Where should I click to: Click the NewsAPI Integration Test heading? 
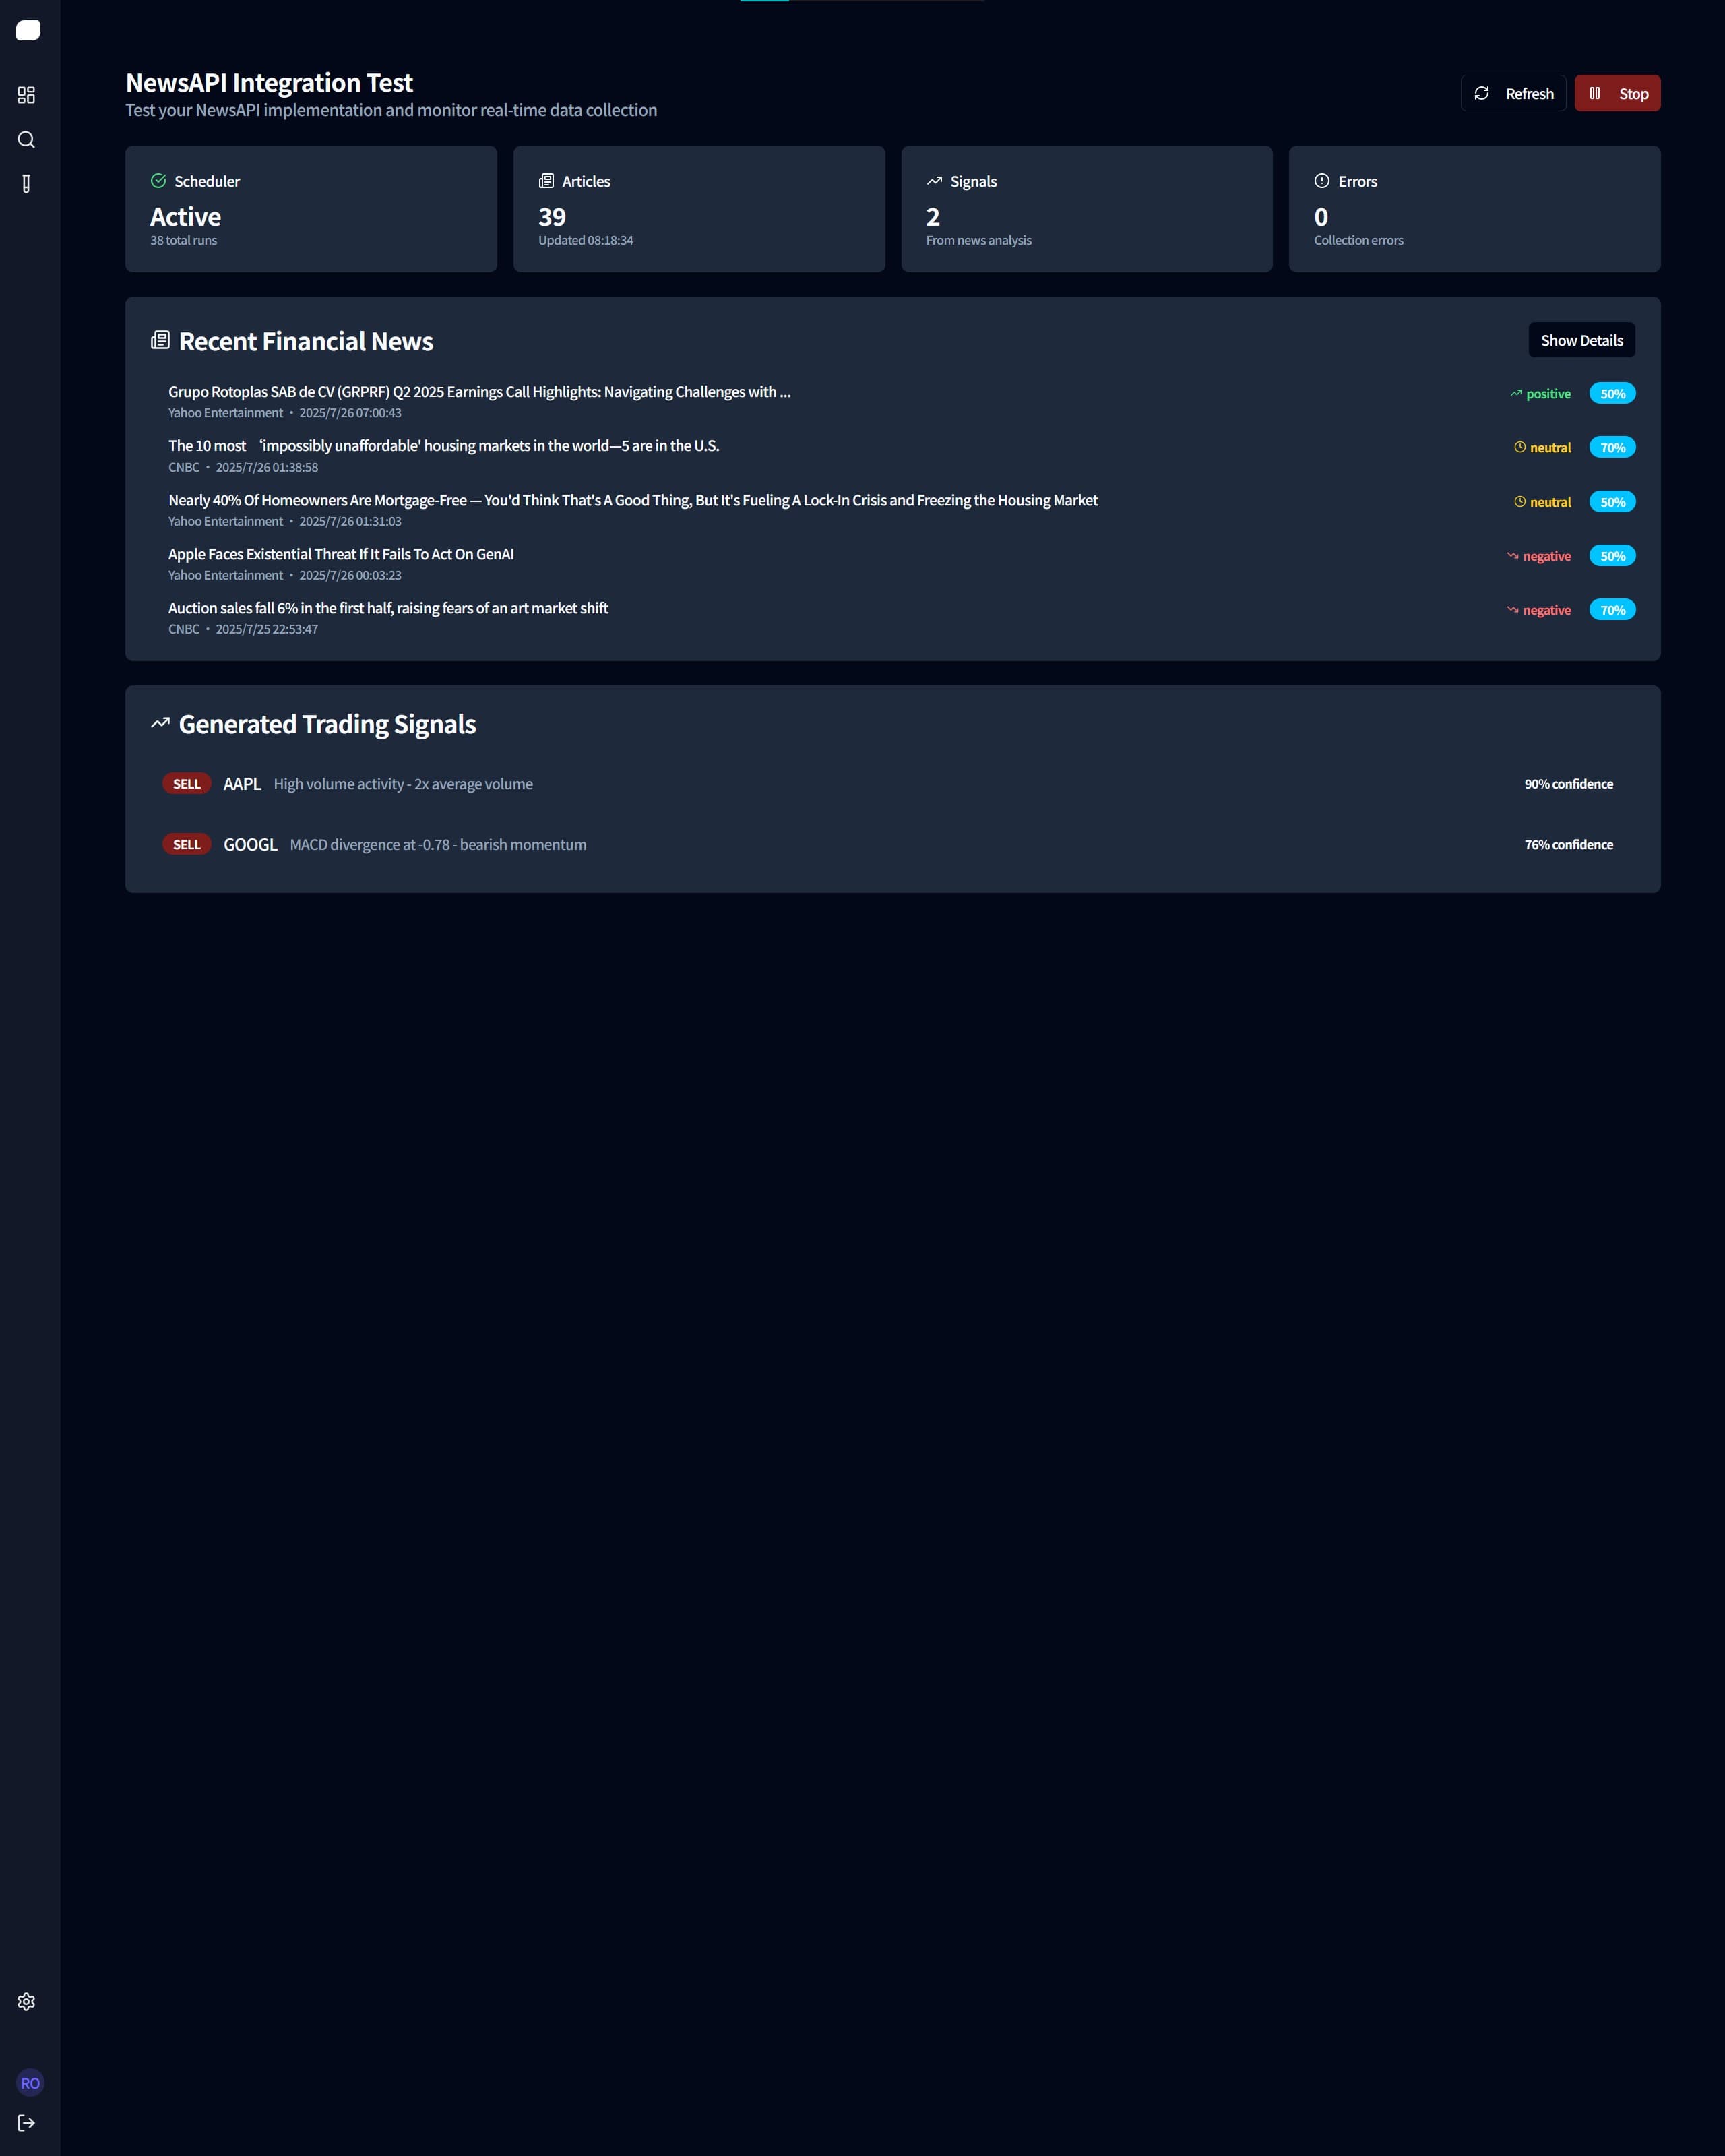pyautogui.click(x=269, y=82)
